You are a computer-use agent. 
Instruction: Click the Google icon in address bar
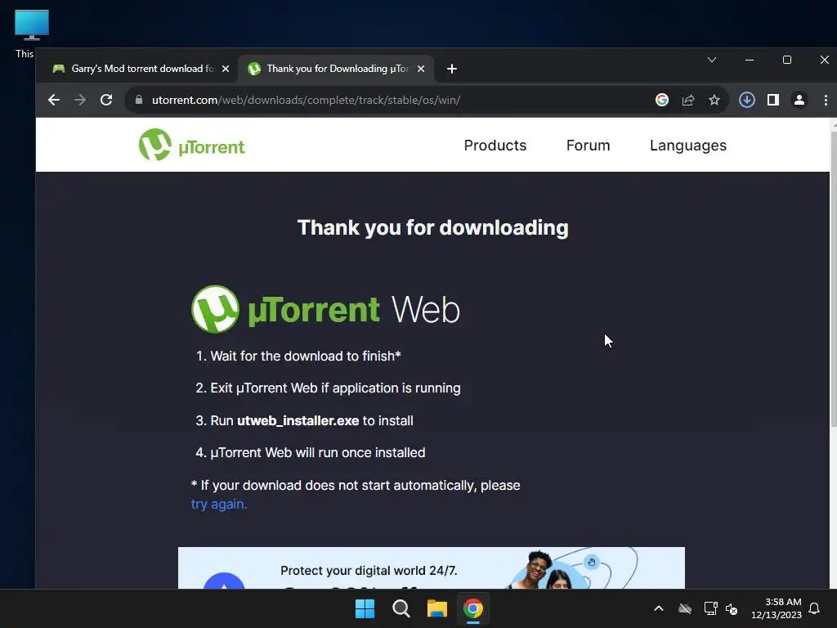point(662,100)
